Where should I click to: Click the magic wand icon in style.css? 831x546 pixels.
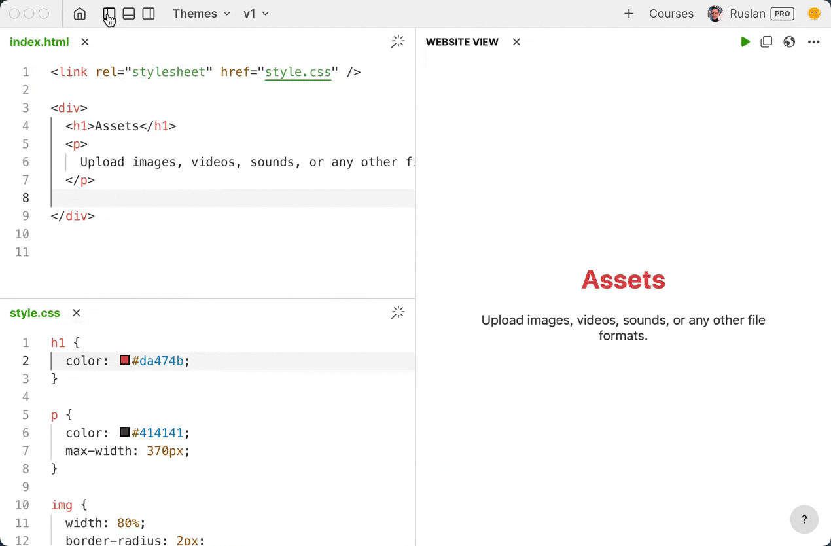398,313
